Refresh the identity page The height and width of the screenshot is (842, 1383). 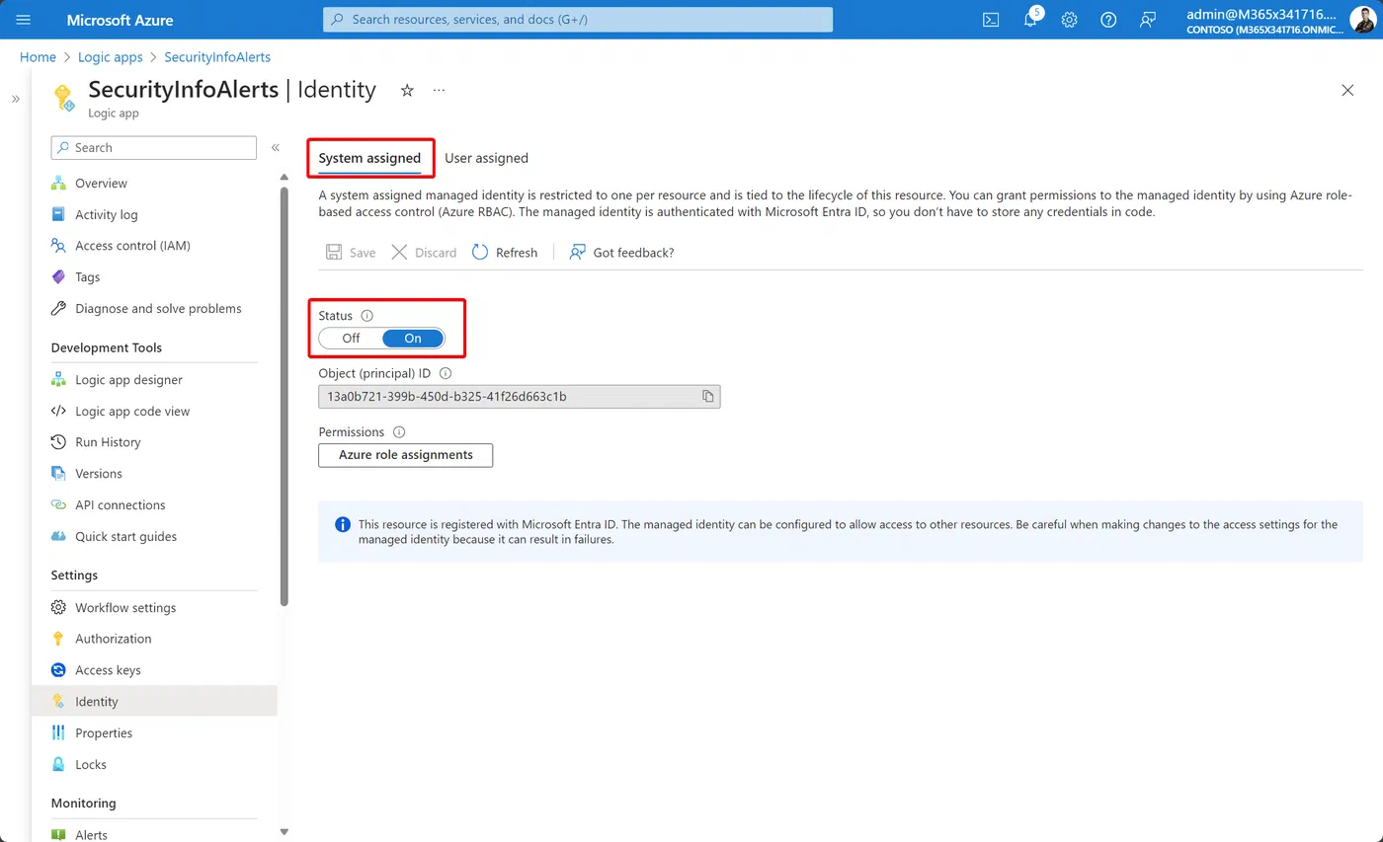pyautogui.click(x=505, y=253)
